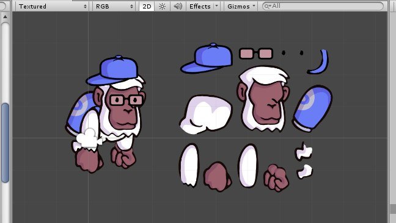Toggle scene audio speaker icon
396x223 pixels.
pyautogui.click(x=178, y=6)
